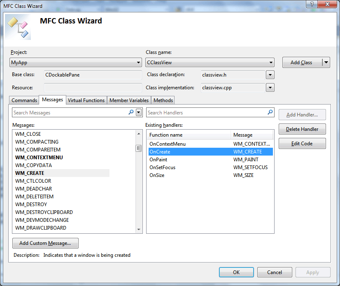Image resolution: width=340 pixels, height=286 pixels.
Task: Open the Member Variables tab
Action: click(x=129, y=100)
